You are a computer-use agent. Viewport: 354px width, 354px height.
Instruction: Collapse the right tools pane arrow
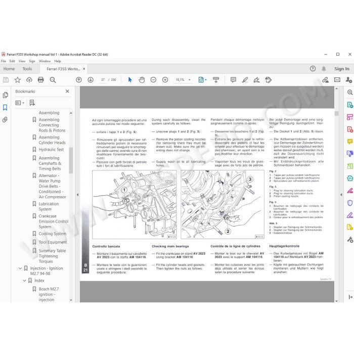(341, 195)
